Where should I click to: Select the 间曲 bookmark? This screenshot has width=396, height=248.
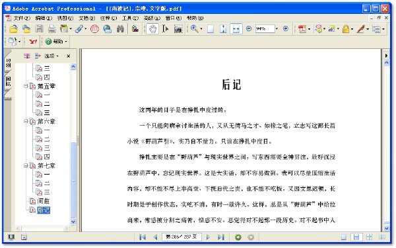[43, 201]
